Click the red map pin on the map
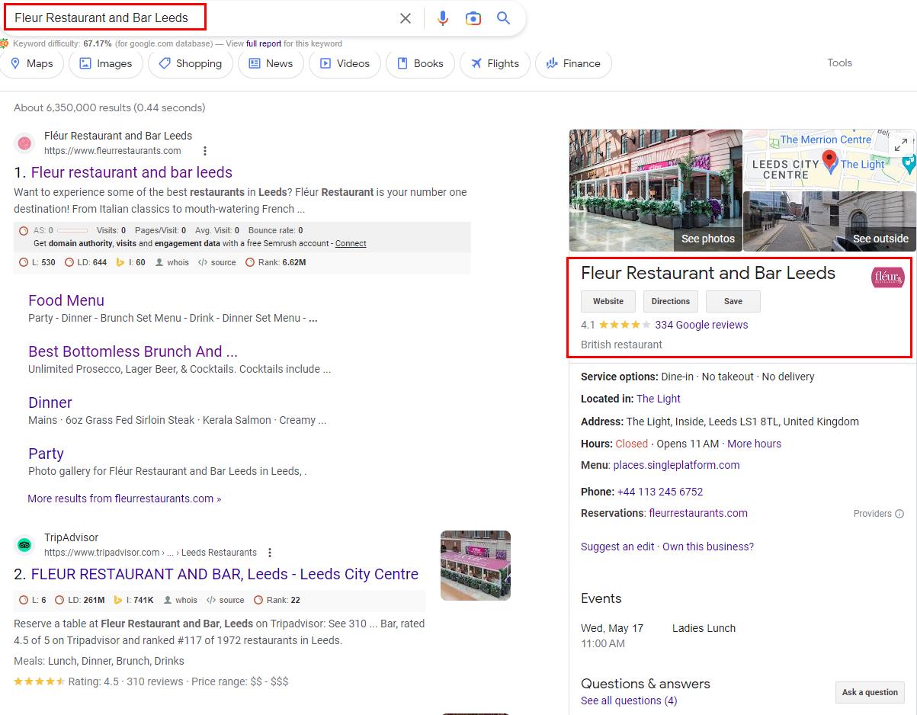This screenshot has height=715, width=917. click(829, 161)
